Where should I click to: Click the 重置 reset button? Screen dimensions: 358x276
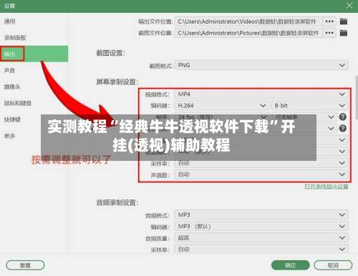pyautogui.click(x=25, y=265)
